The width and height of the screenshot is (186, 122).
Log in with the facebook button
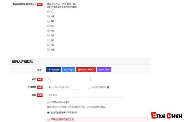coord(54,69)
